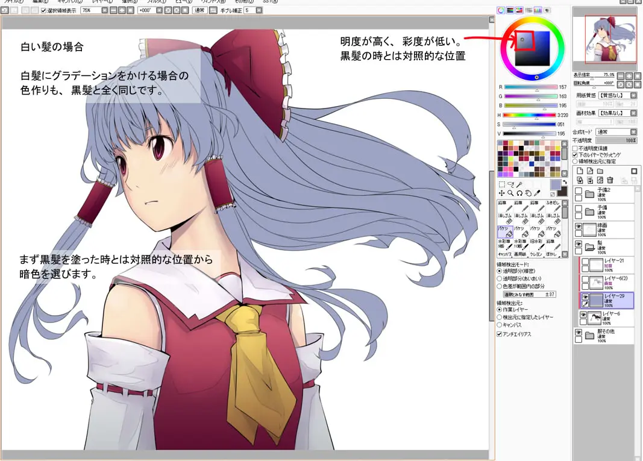Open the フィルタ menu
643x461 pixels.
157,2
